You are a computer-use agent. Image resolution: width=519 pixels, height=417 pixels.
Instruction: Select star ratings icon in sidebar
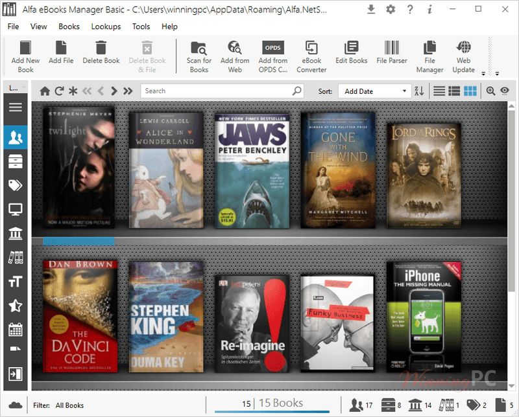point(15,306)
